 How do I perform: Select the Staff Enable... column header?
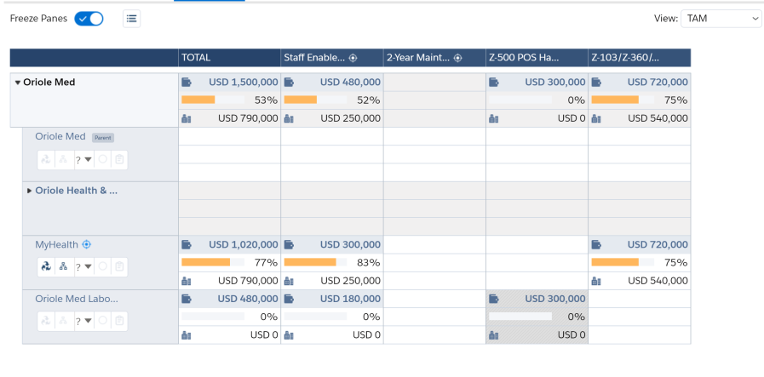332,58
